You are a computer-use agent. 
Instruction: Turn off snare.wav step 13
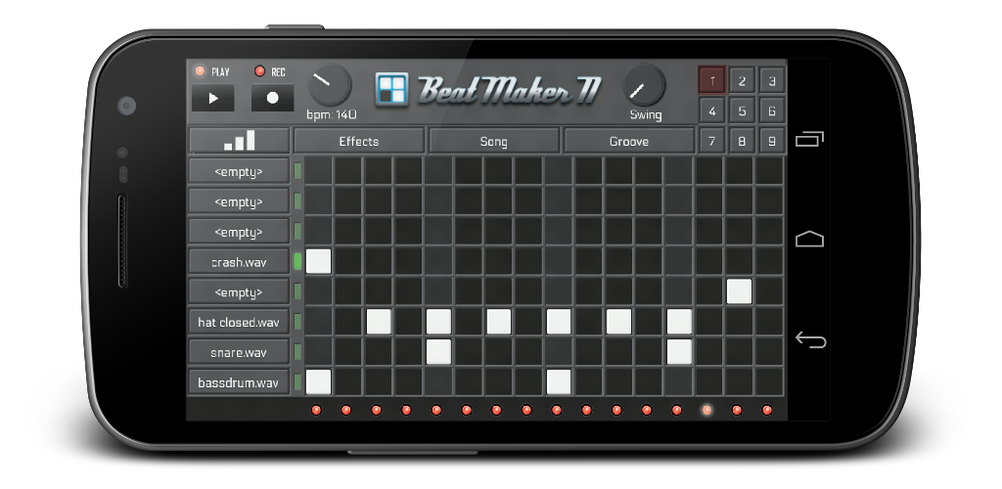(679, 352)
